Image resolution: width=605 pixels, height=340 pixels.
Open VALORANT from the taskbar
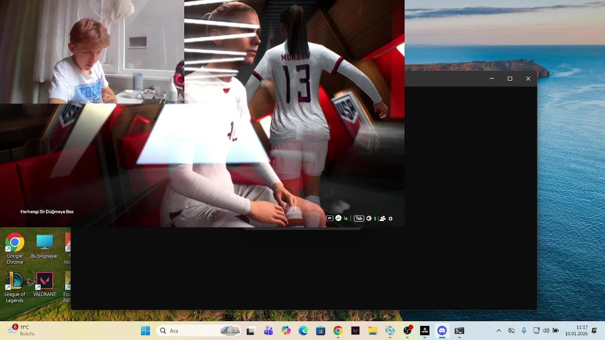[355, 331]
